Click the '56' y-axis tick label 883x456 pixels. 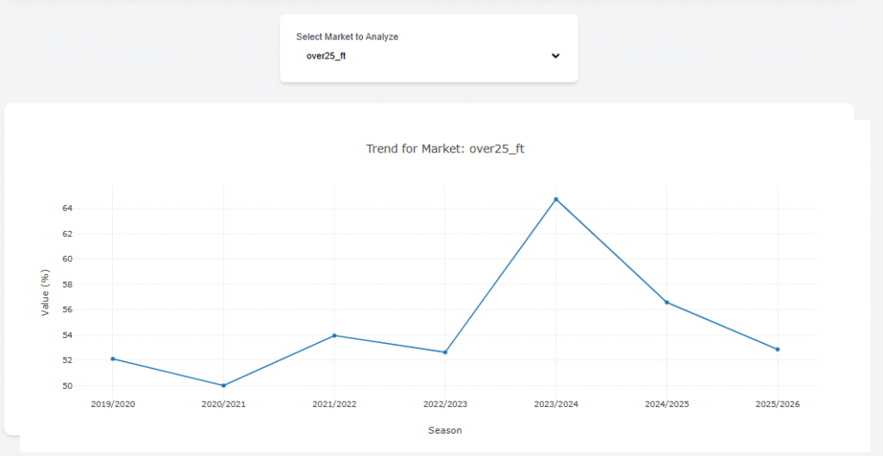coord(67,309)
